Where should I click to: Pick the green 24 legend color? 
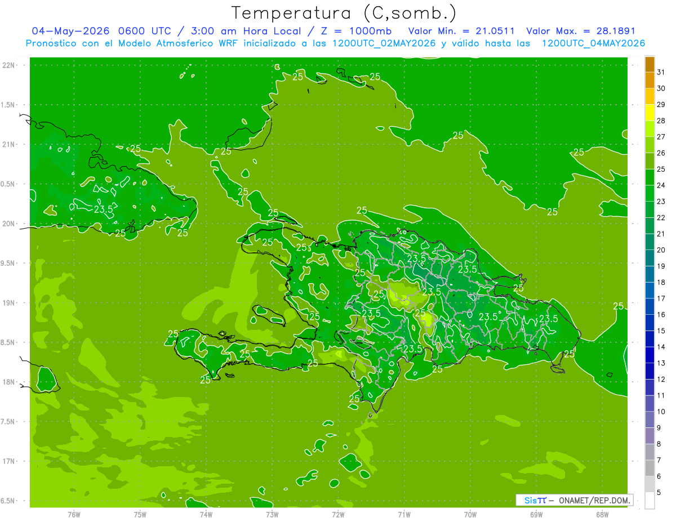point(650,177)
